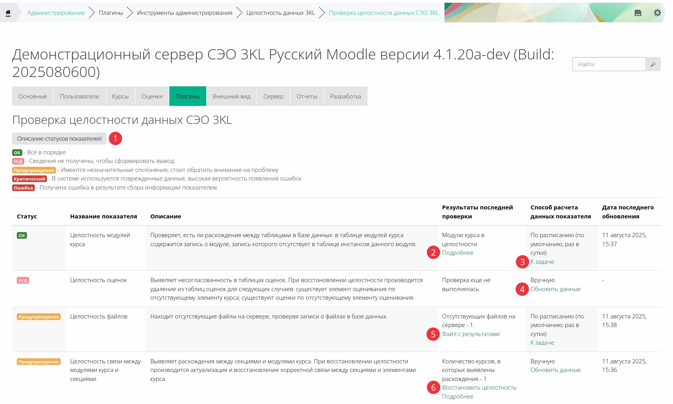Click Предупреждение badge of Целостность файлов
The width and height of the screenshot is (673, 404).
[39, 317]
